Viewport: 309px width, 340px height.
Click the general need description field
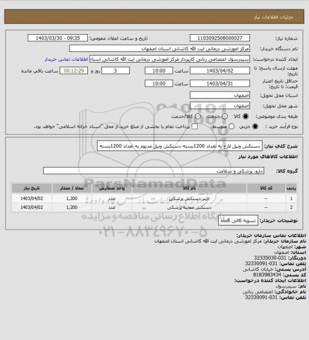180,146
